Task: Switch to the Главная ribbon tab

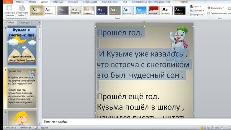Action: 20,2
